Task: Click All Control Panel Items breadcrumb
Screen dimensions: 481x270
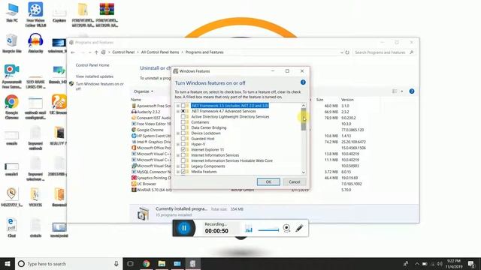Action: point(160,52)
